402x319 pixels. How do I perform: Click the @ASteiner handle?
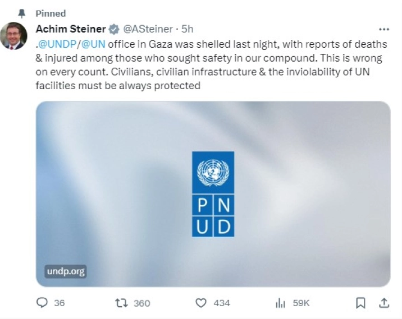(x=147, y=29)
